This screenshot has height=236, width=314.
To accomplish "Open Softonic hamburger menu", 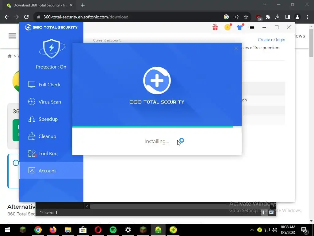I will click(x=12, y=36).
